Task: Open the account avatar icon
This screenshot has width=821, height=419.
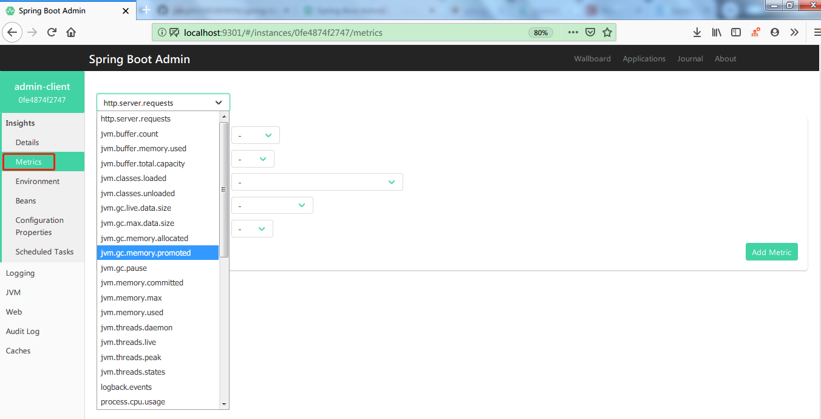Action: [x=775, y=32]
